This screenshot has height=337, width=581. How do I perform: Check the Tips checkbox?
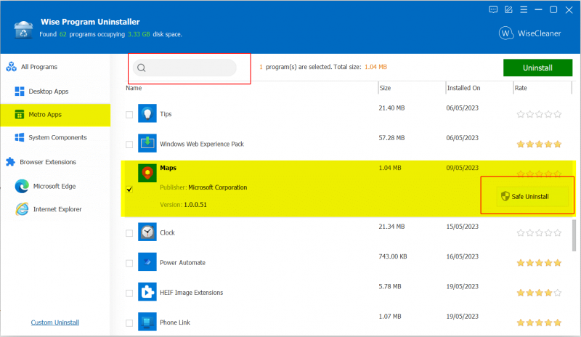pos(129,115)
